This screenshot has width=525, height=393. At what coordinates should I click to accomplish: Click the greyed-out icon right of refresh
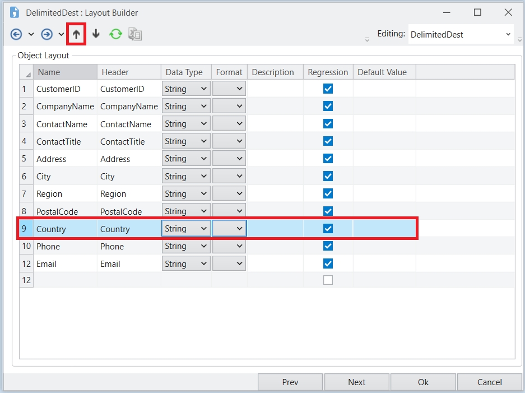135,34
